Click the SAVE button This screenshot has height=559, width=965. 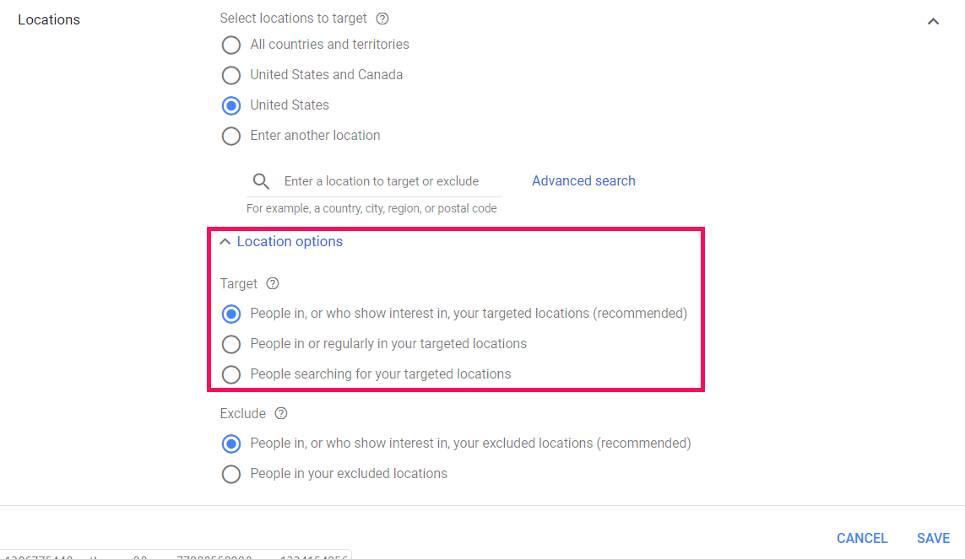[x=933, y=538]
